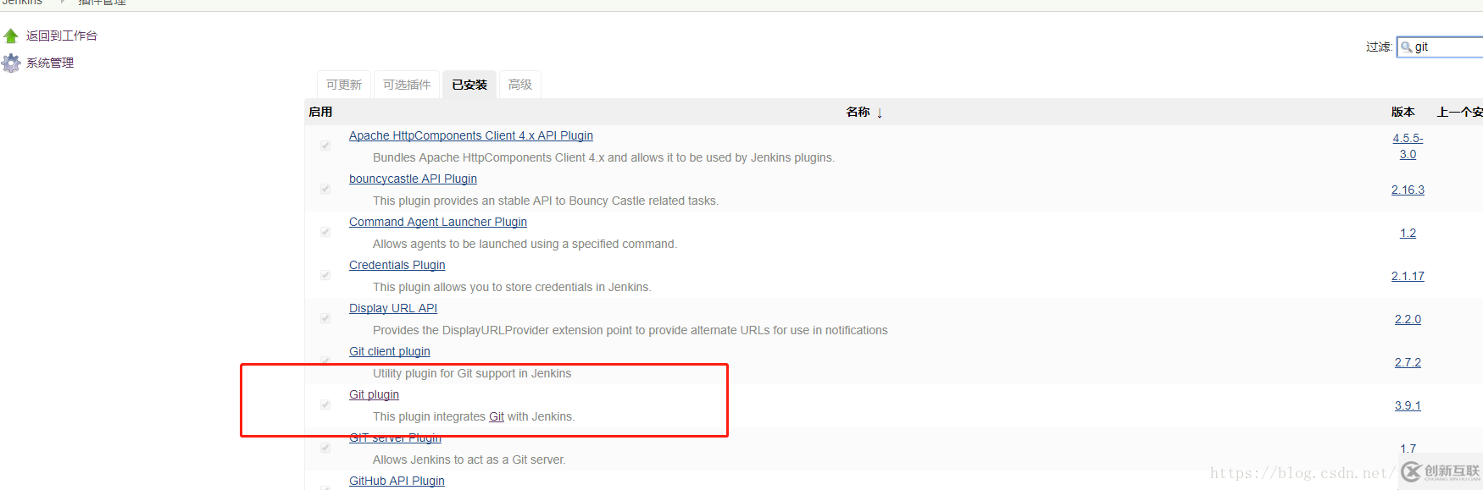Open Apache HttpComponents Client 4.x API Plugin link

pyautogui.click(x=471, y=135)
